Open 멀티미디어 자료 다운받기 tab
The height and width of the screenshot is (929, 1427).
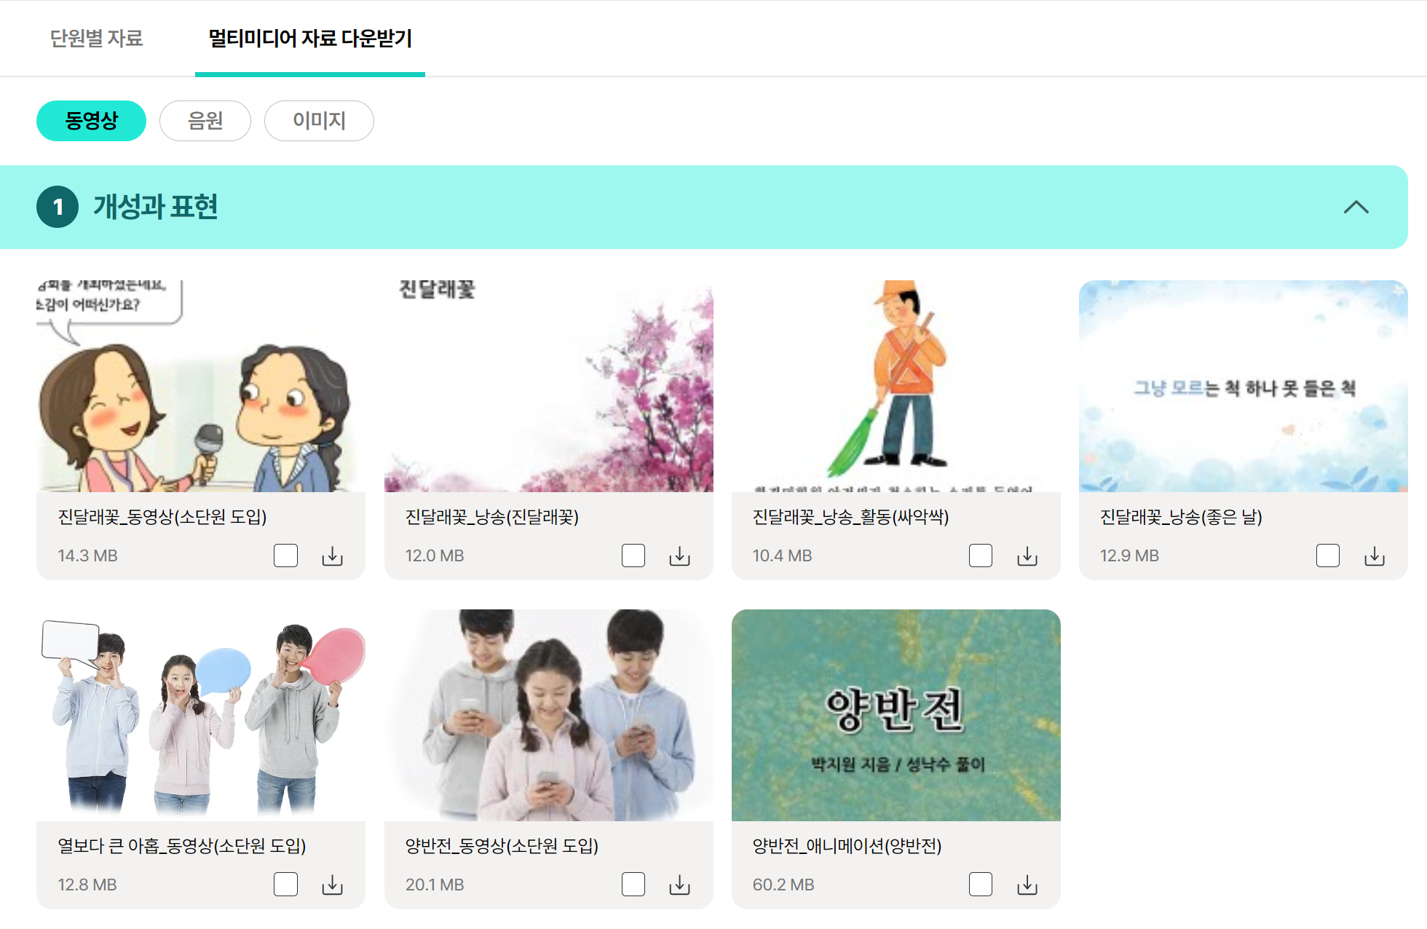(x=310, y=38)
